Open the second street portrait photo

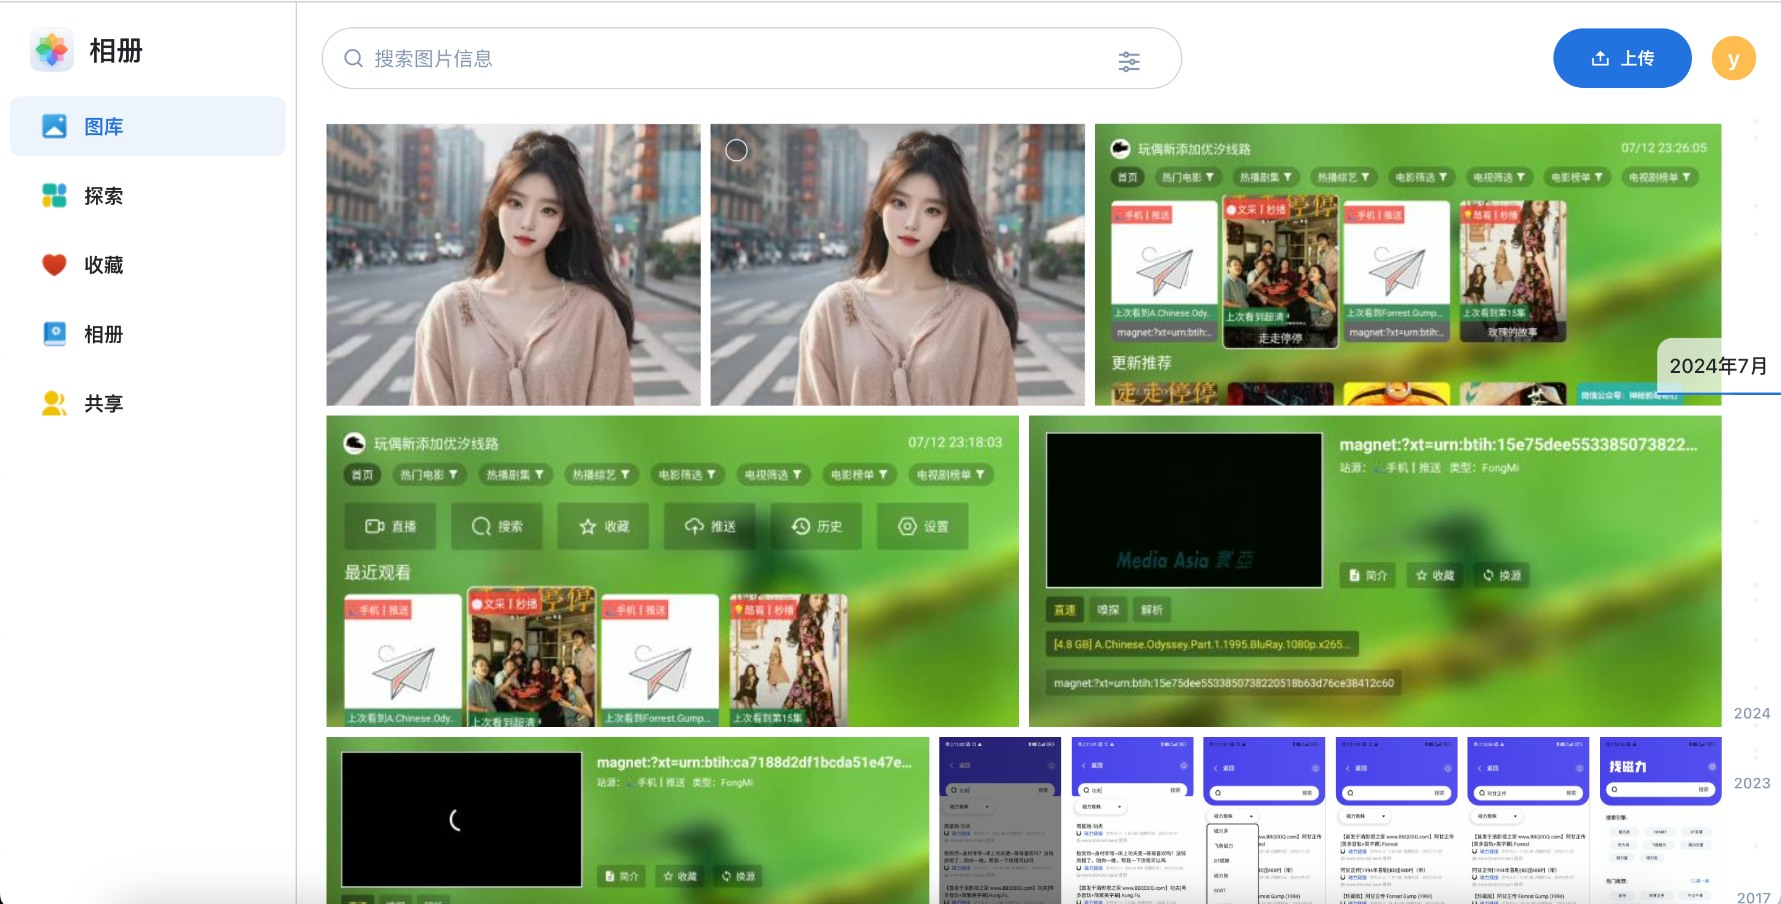[x=897, y=265]
